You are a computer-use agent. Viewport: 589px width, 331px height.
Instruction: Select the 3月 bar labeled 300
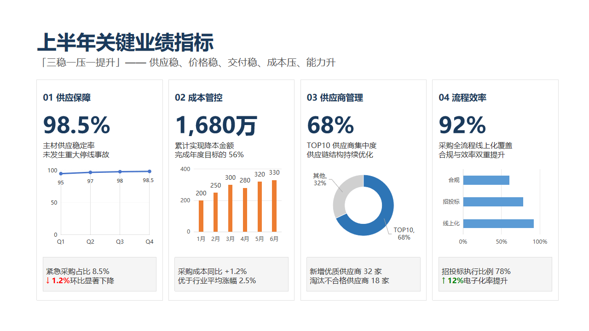tap(231, 208)
